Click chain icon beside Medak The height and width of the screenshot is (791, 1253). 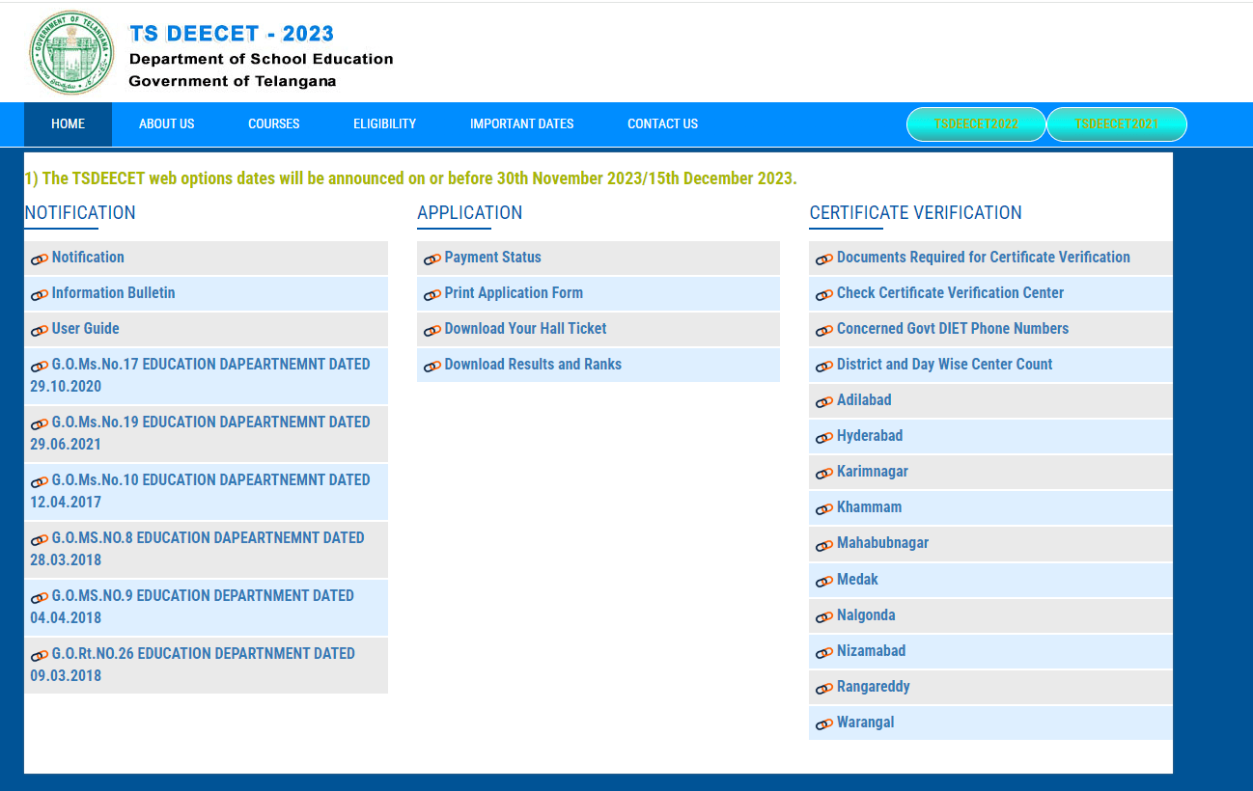click(824, 581)
